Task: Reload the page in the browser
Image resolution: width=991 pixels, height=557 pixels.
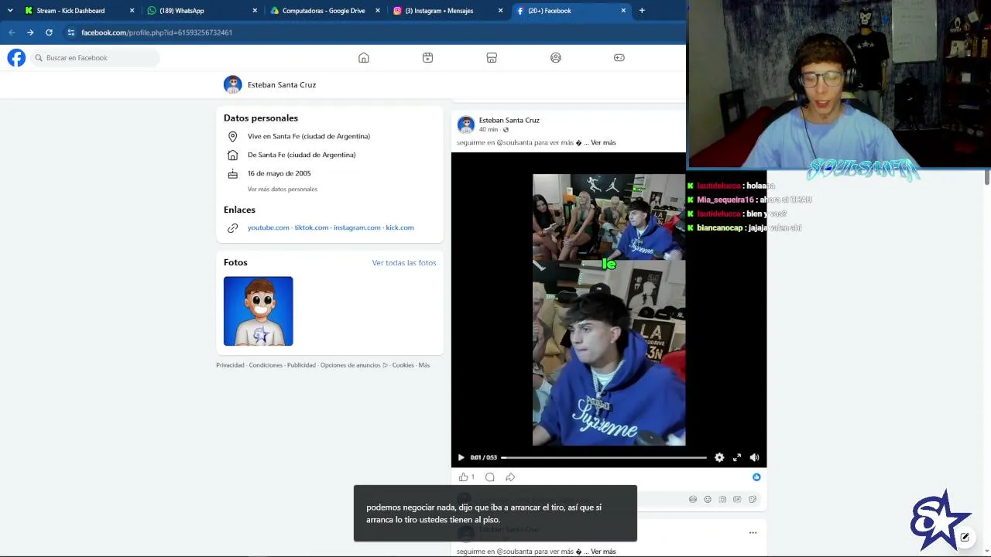Action: click(49, 32)
